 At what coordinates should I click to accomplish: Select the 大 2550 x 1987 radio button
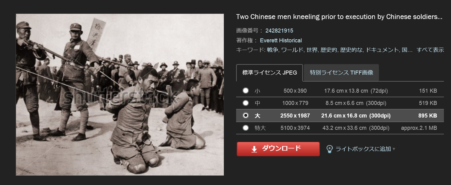tap(245, 115)
